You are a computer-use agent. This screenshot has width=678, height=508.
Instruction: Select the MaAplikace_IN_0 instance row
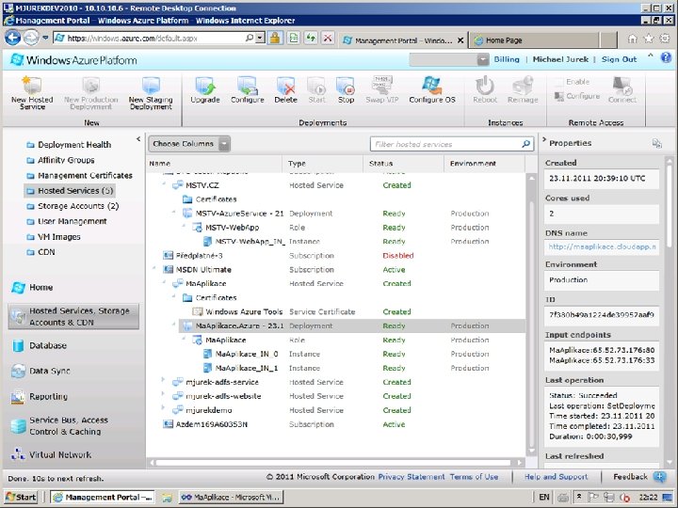point(336,355)
